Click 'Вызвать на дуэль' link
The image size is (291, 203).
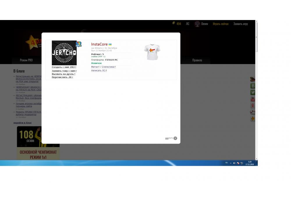tap(63, 74)
